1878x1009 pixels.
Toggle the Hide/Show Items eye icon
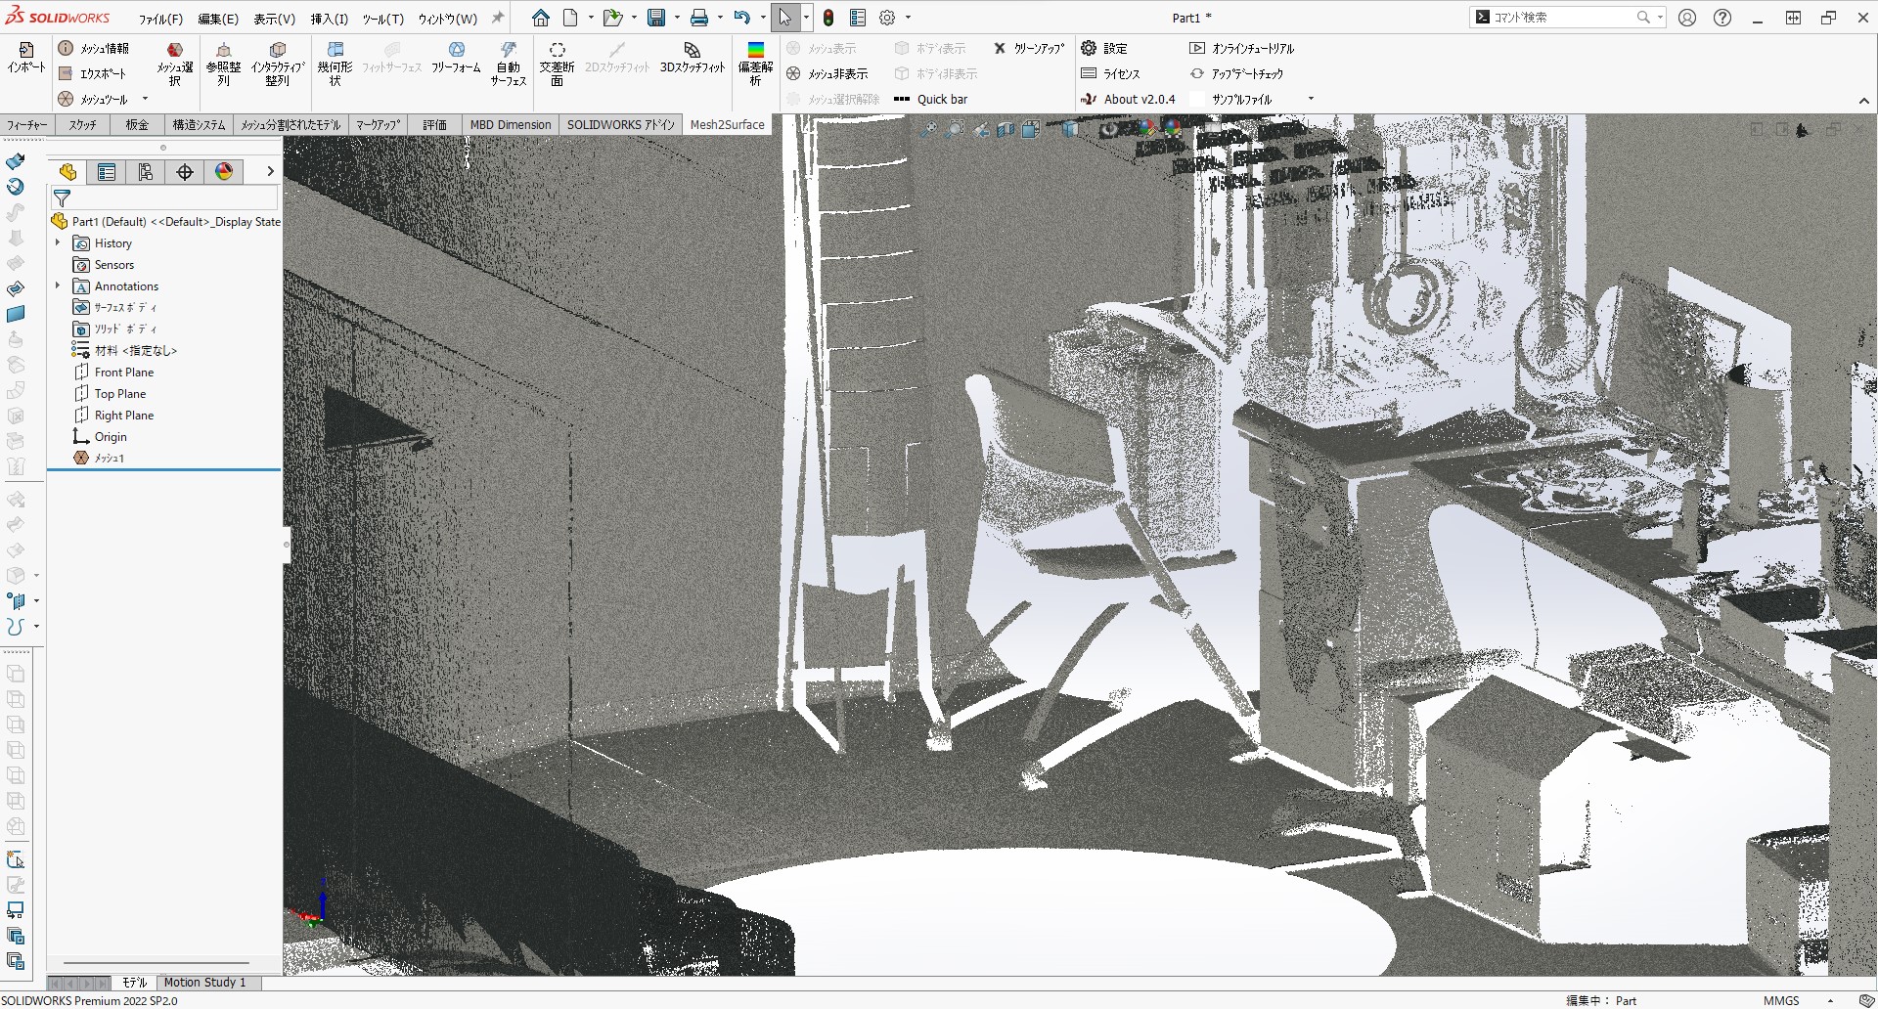pyautogui.click(x=1106, y=128)
